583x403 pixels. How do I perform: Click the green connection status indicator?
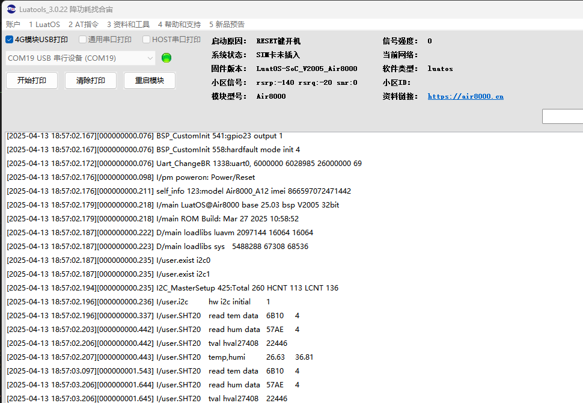[166, 58]
